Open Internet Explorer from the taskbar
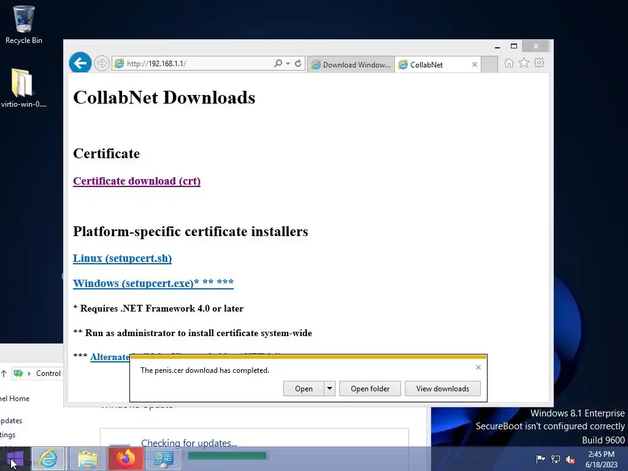 [x=48, y=459]
